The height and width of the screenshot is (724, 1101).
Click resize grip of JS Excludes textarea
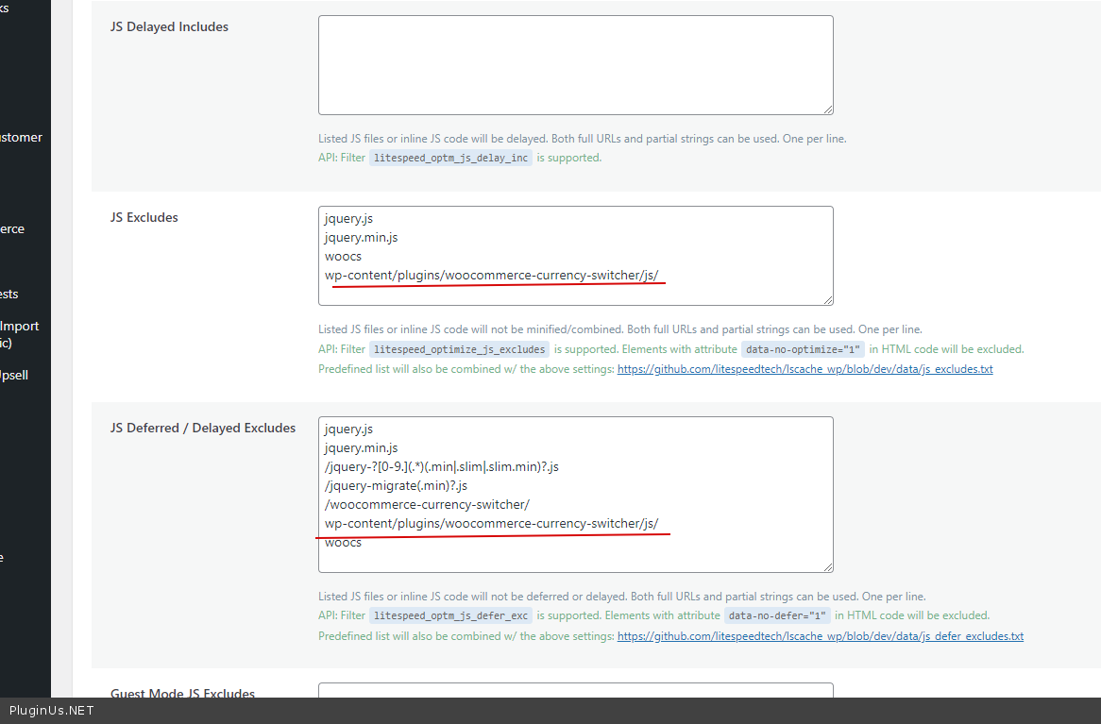click(x=827, y=299)
